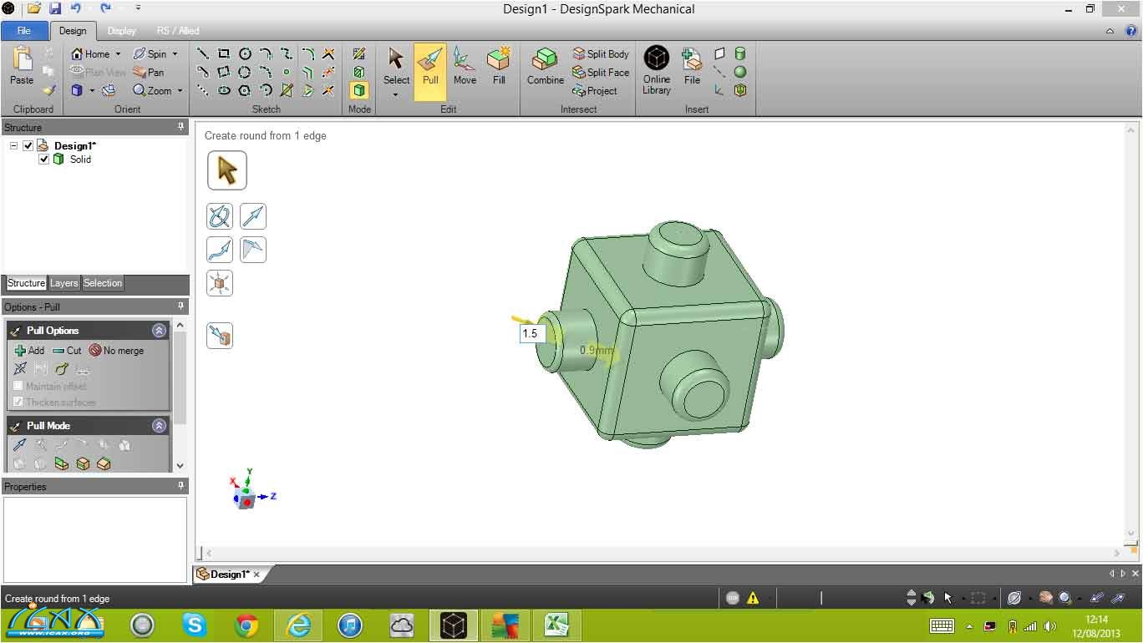This screenshot has width=1143, height=643.
Task: Toggle the Design1 checkbox in Structure tree
Action: (x=28, y=146)
